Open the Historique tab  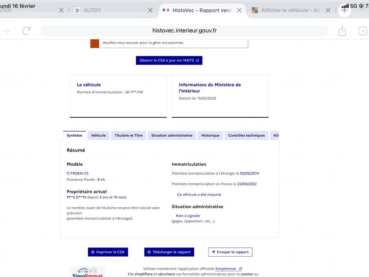click(x=210, y=135)
